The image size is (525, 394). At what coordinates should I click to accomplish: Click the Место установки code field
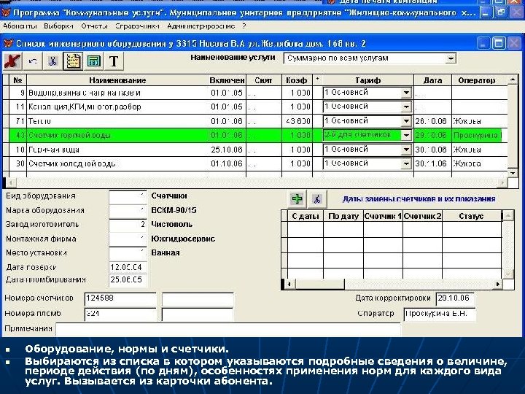point(128,253)
